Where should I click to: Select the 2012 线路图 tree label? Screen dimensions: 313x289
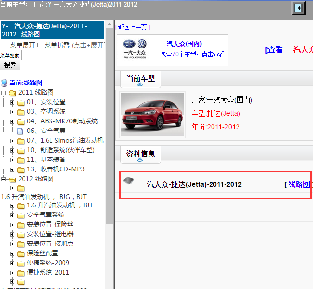(36, 179)
